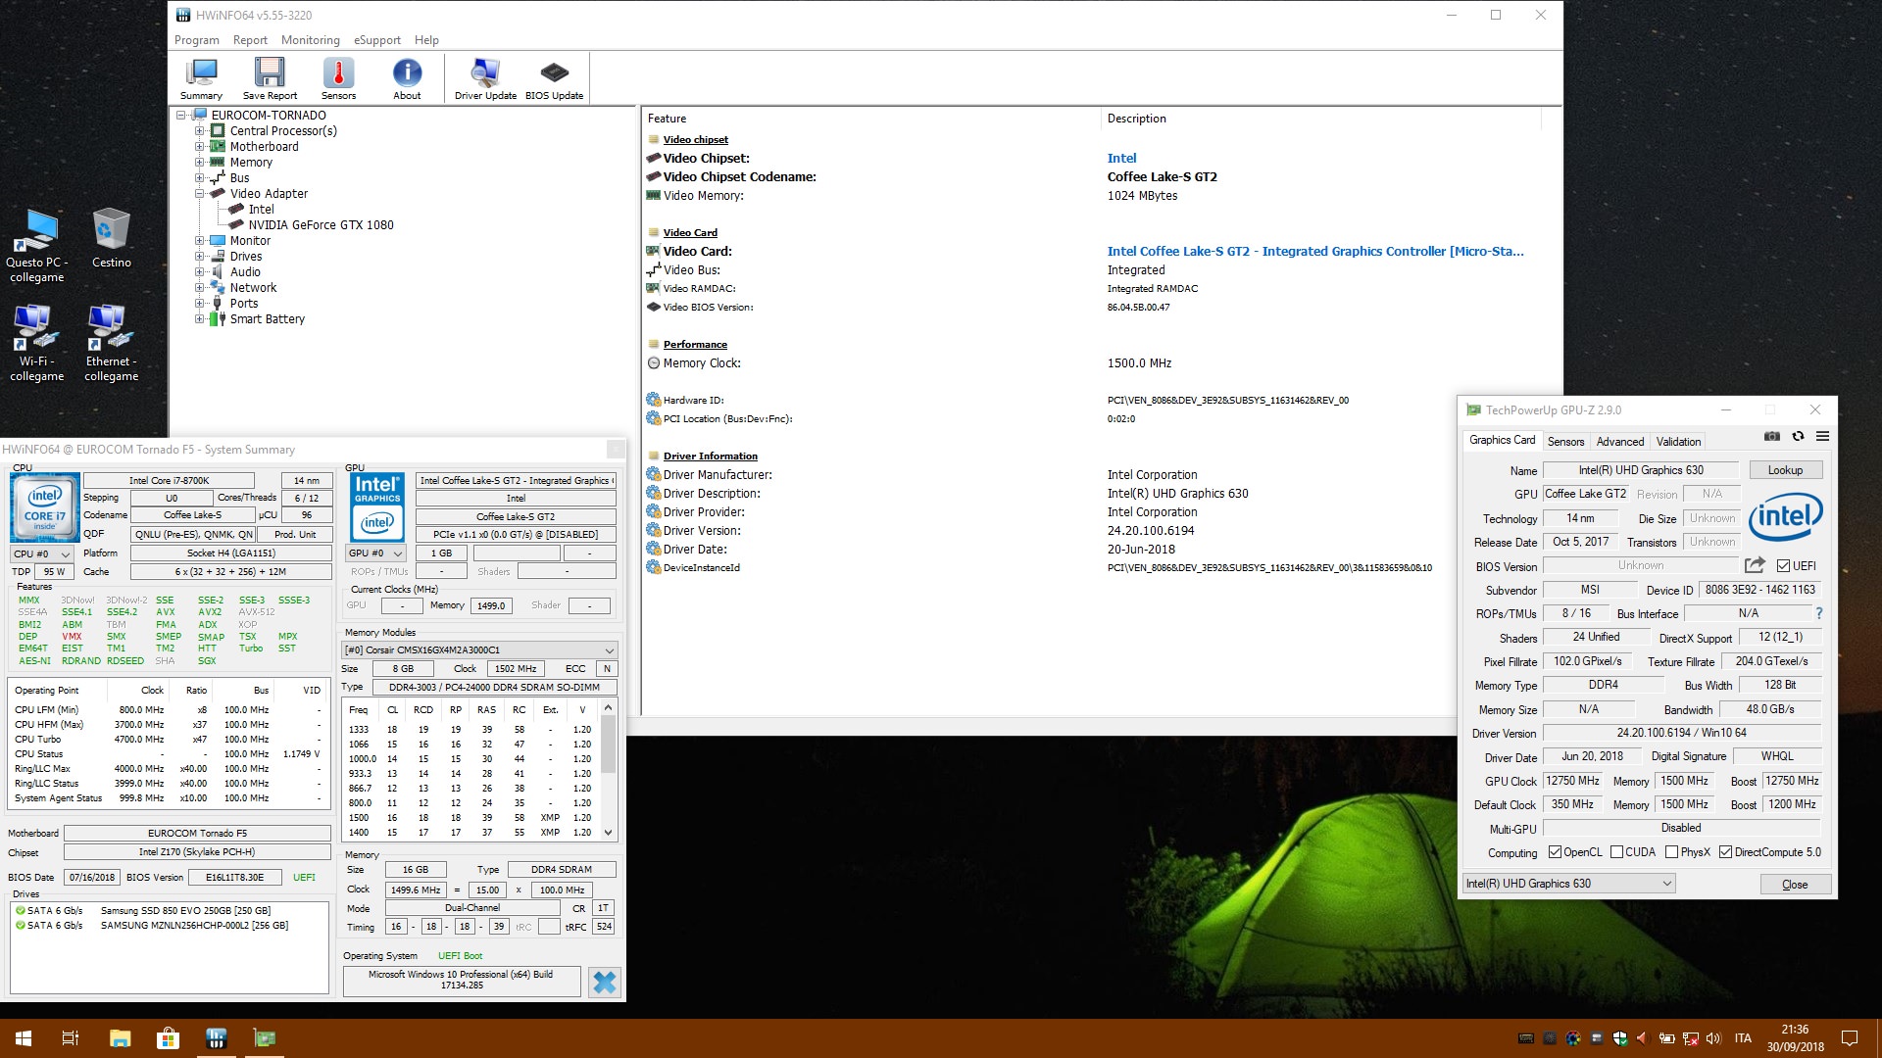The height and width of the screenshot is (1058, 1882).
Task: Follow the Intel Video Chipset link
Action: (1121, 158)
